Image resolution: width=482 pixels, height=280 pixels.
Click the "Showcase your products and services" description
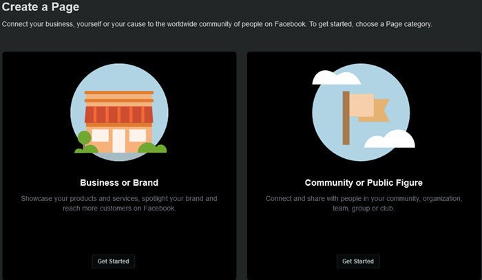(119, 203)
